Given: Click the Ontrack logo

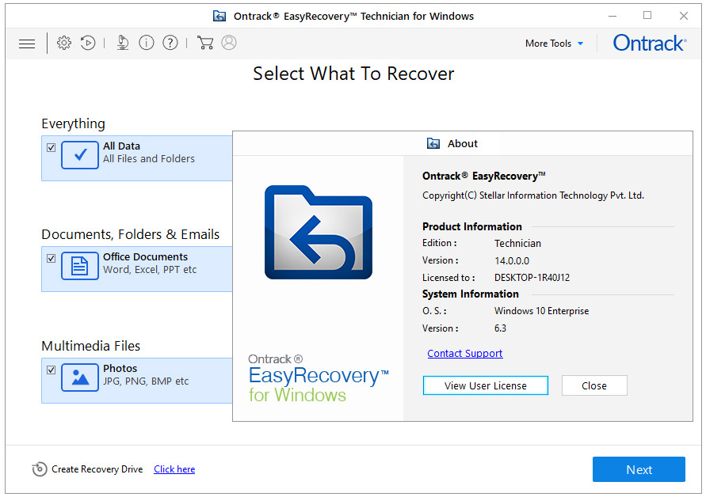Looking at the screenshot, I should coord(649,44).
